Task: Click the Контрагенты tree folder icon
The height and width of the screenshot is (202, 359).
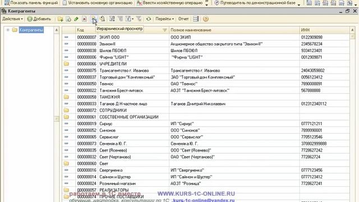Action: pyautogui.click(x=15, y=30)
